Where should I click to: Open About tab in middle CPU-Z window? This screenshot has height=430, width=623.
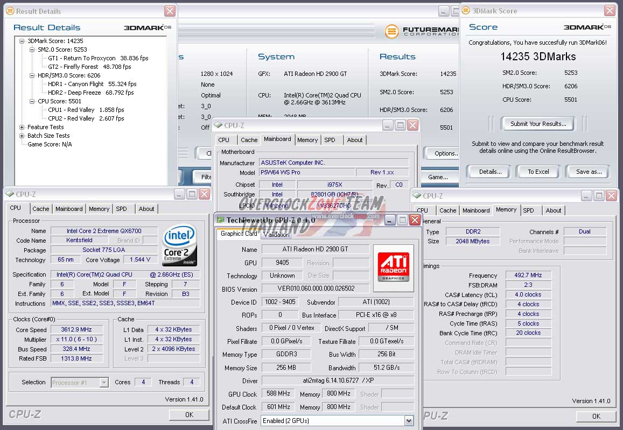tap(354, 140)
